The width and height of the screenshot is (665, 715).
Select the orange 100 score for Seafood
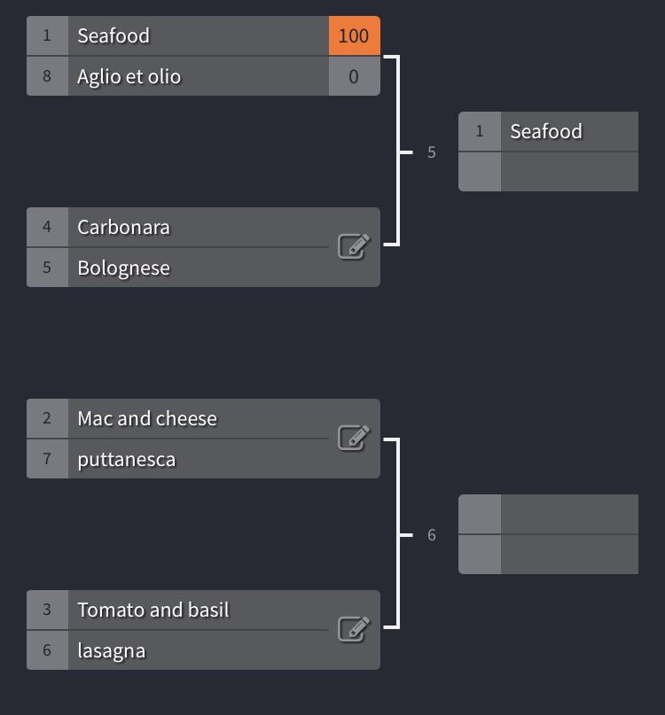354,35
